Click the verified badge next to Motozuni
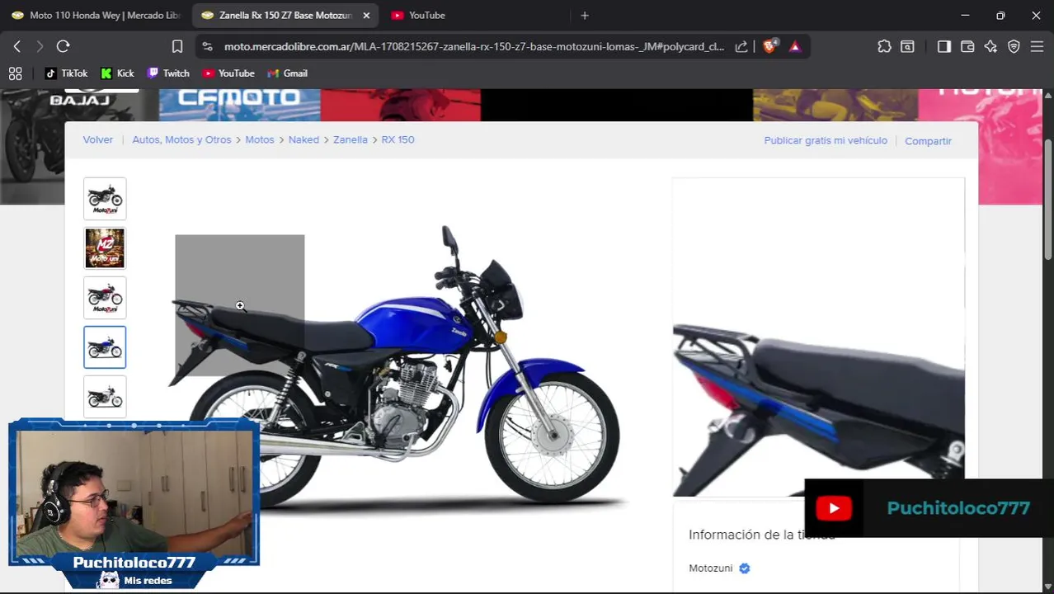Viewport: 1054px width, 594px height. pos(745,568)
